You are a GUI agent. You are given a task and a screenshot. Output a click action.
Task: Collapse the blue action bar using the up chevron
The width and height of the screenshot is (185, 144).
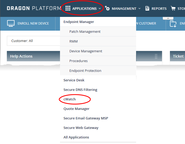[x=168, y=18]
